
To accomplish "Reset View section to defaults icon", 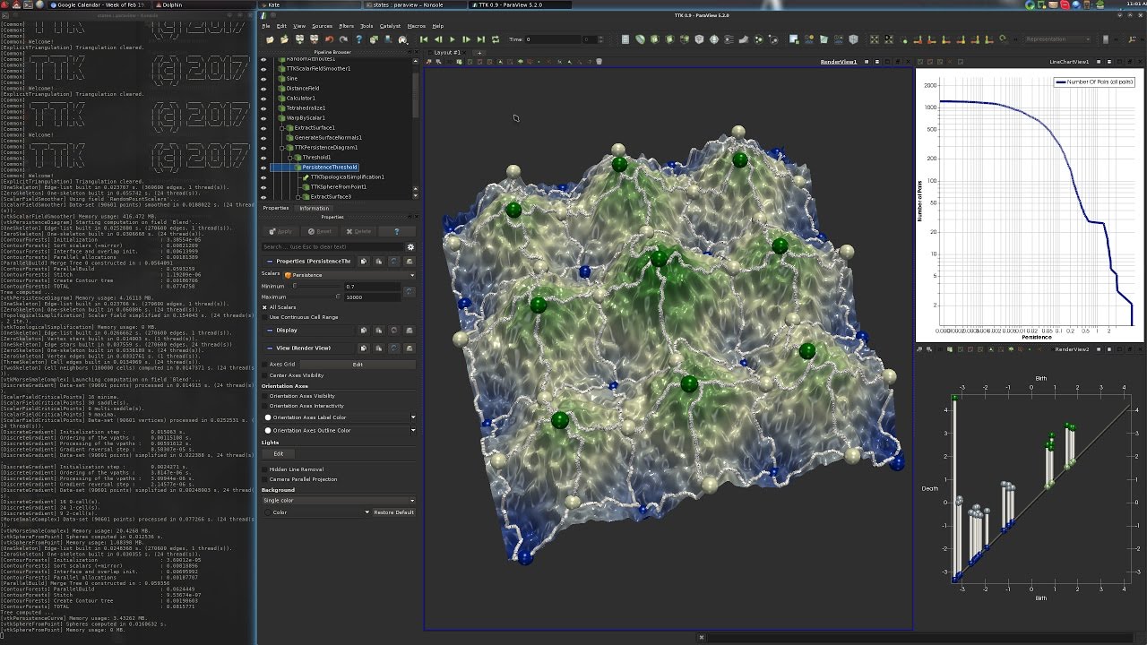I will point(393,348).
